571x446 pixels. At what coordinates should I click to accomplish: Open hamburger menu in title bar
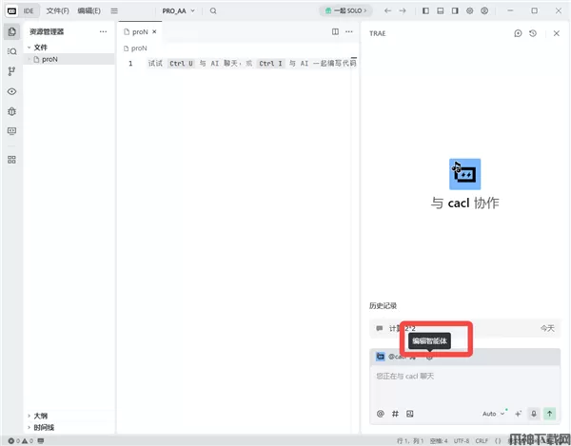114,10
